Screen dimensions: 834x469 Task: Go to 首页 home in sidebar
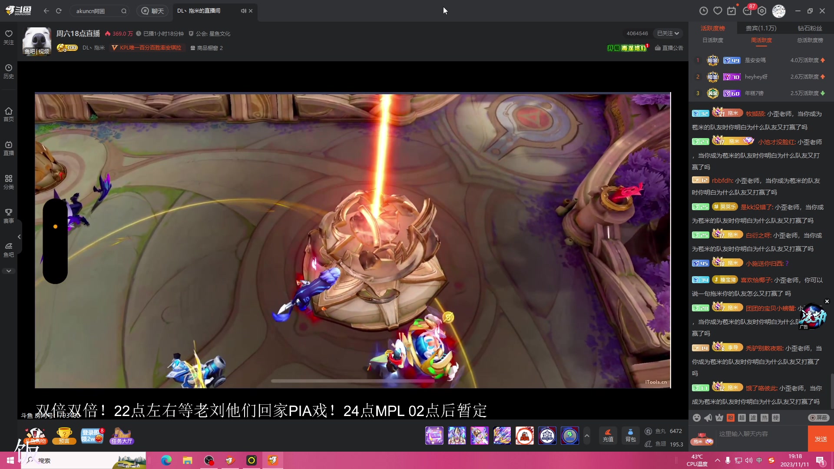pos(9,114)
